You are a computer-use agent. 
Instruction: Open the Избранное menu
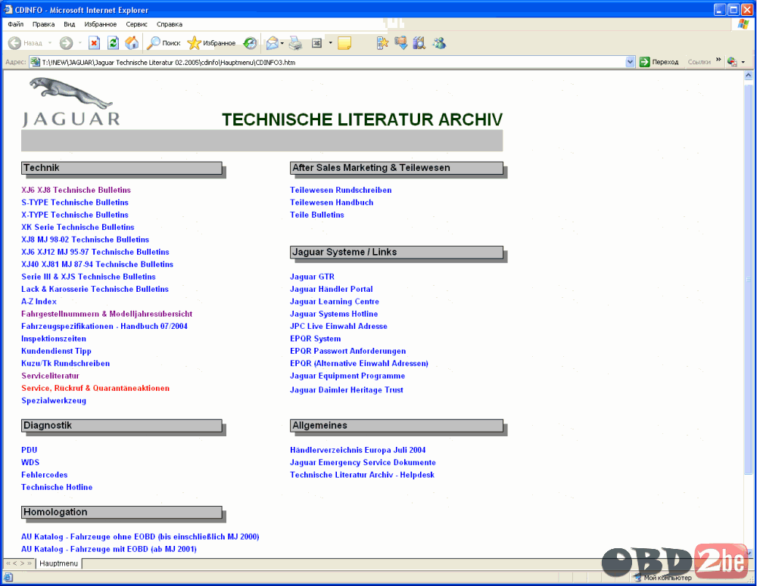[x=101, y=24]
